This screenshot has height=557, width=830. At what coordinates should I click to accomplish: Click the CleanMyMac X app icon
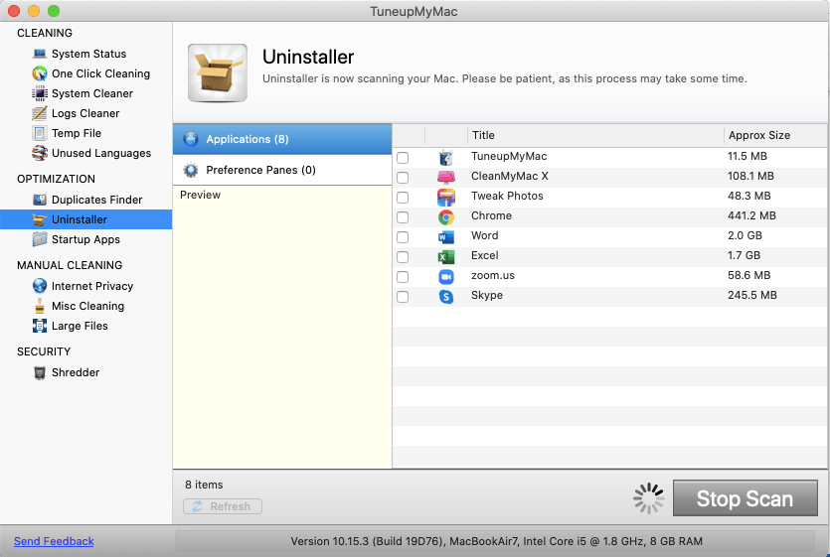446,177
